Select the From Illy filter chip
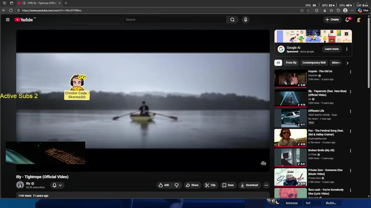 pyautogui.click(x=291, y=63)
